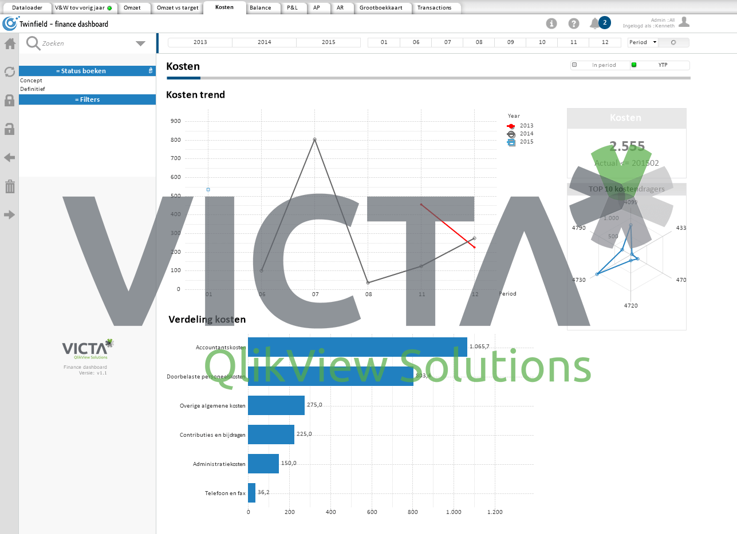
Task: Click the Home icon in left sidebar
Action: click(9, 43)
